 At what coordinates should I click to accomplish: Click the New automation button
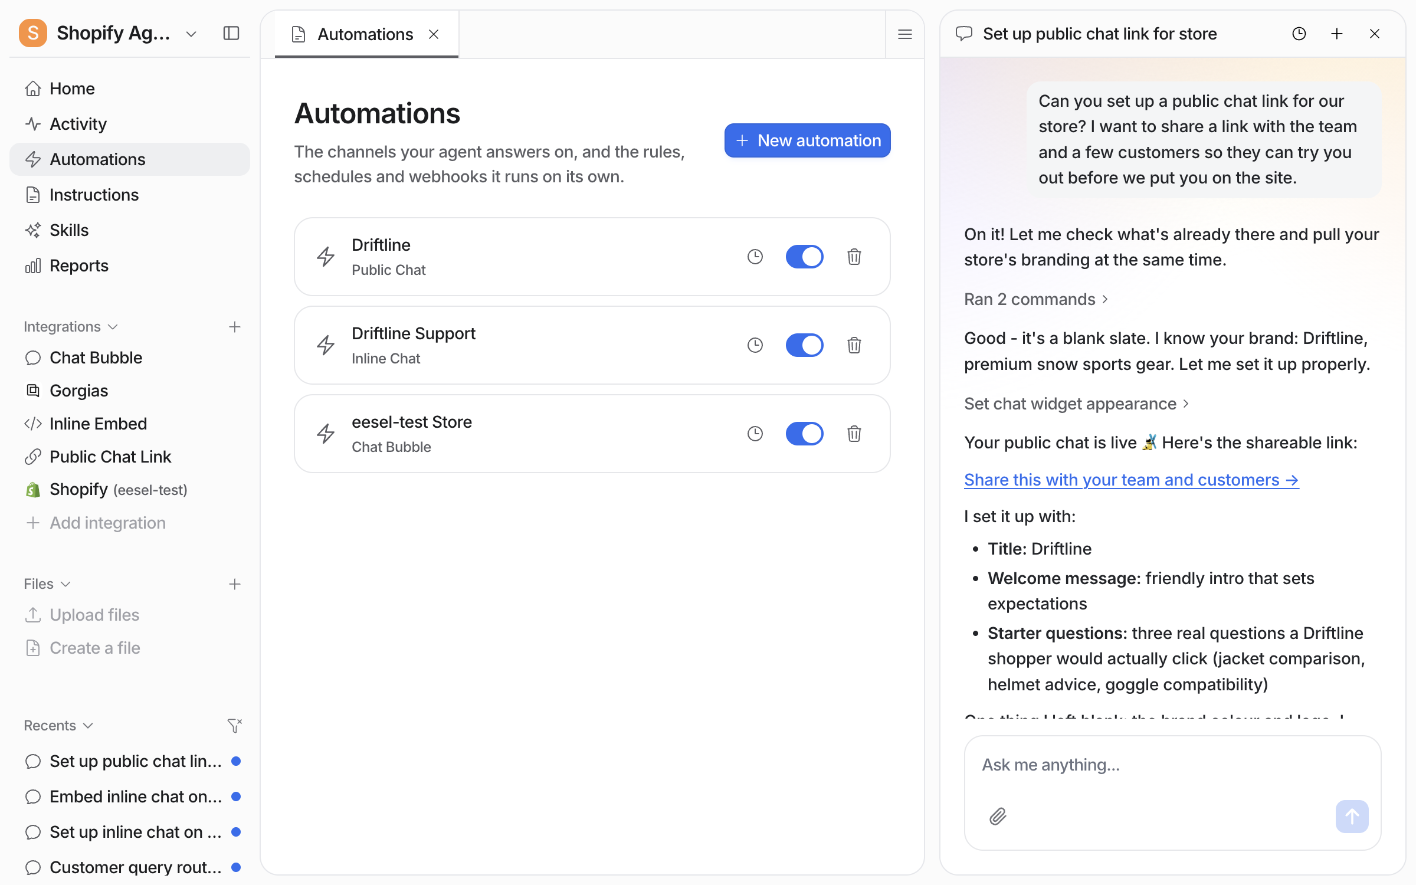(807, 140)
